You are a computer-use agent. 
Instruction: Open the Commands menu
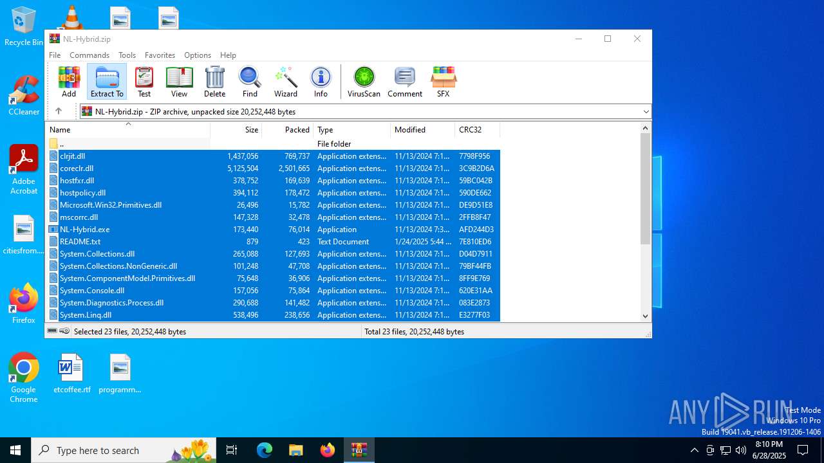(89, 55)
